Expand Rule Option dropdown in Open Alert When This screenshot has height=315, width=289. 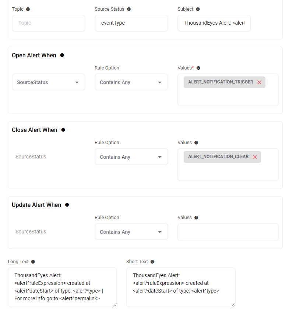tap(131, 82)
